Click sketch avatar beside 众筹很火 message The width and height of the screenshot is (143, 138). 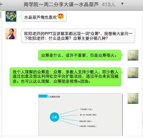pyautogui.click(x=133, y=55)
